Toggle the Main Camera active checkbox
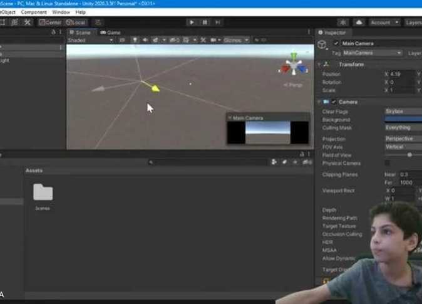This screenshot has height=304, width=422. click(336, 43)
